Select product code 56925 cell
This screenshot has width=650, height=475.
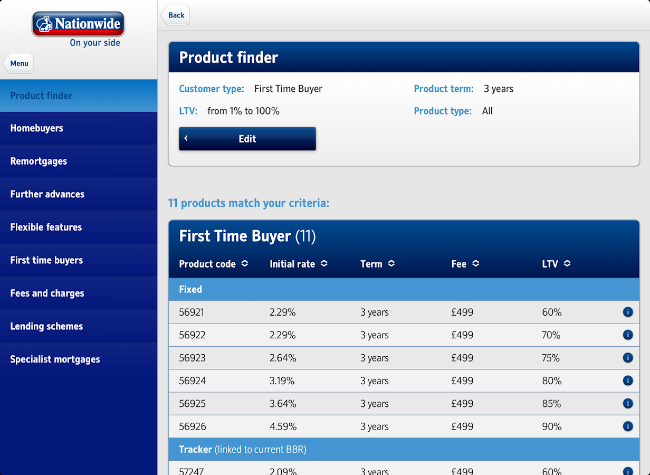[192, 404]
